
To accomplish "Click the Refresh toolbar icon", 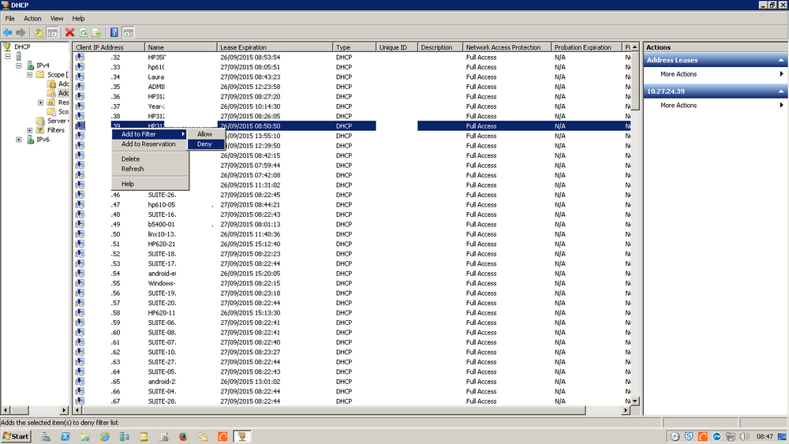I will [84, 32].
